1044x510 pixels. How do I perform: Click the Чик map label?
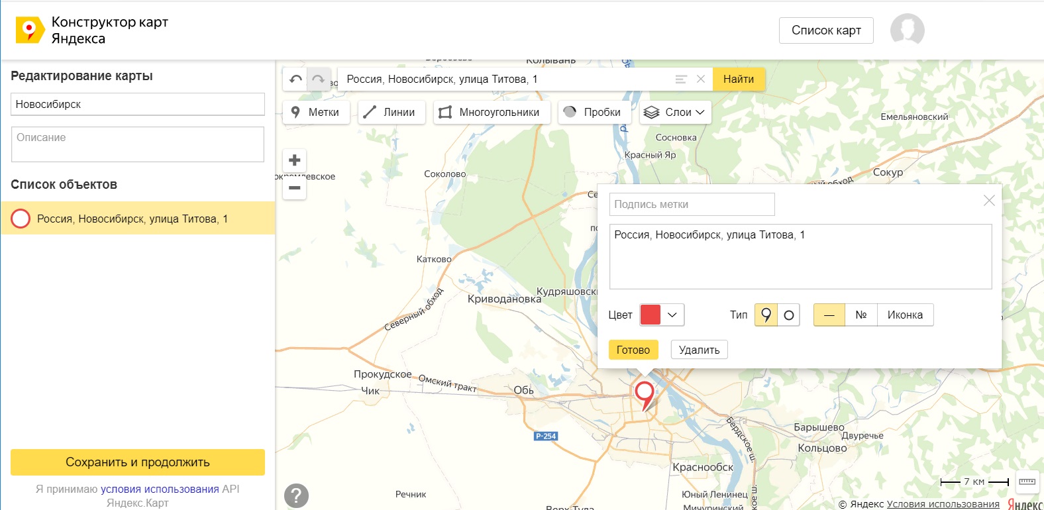tap(370, 391)
